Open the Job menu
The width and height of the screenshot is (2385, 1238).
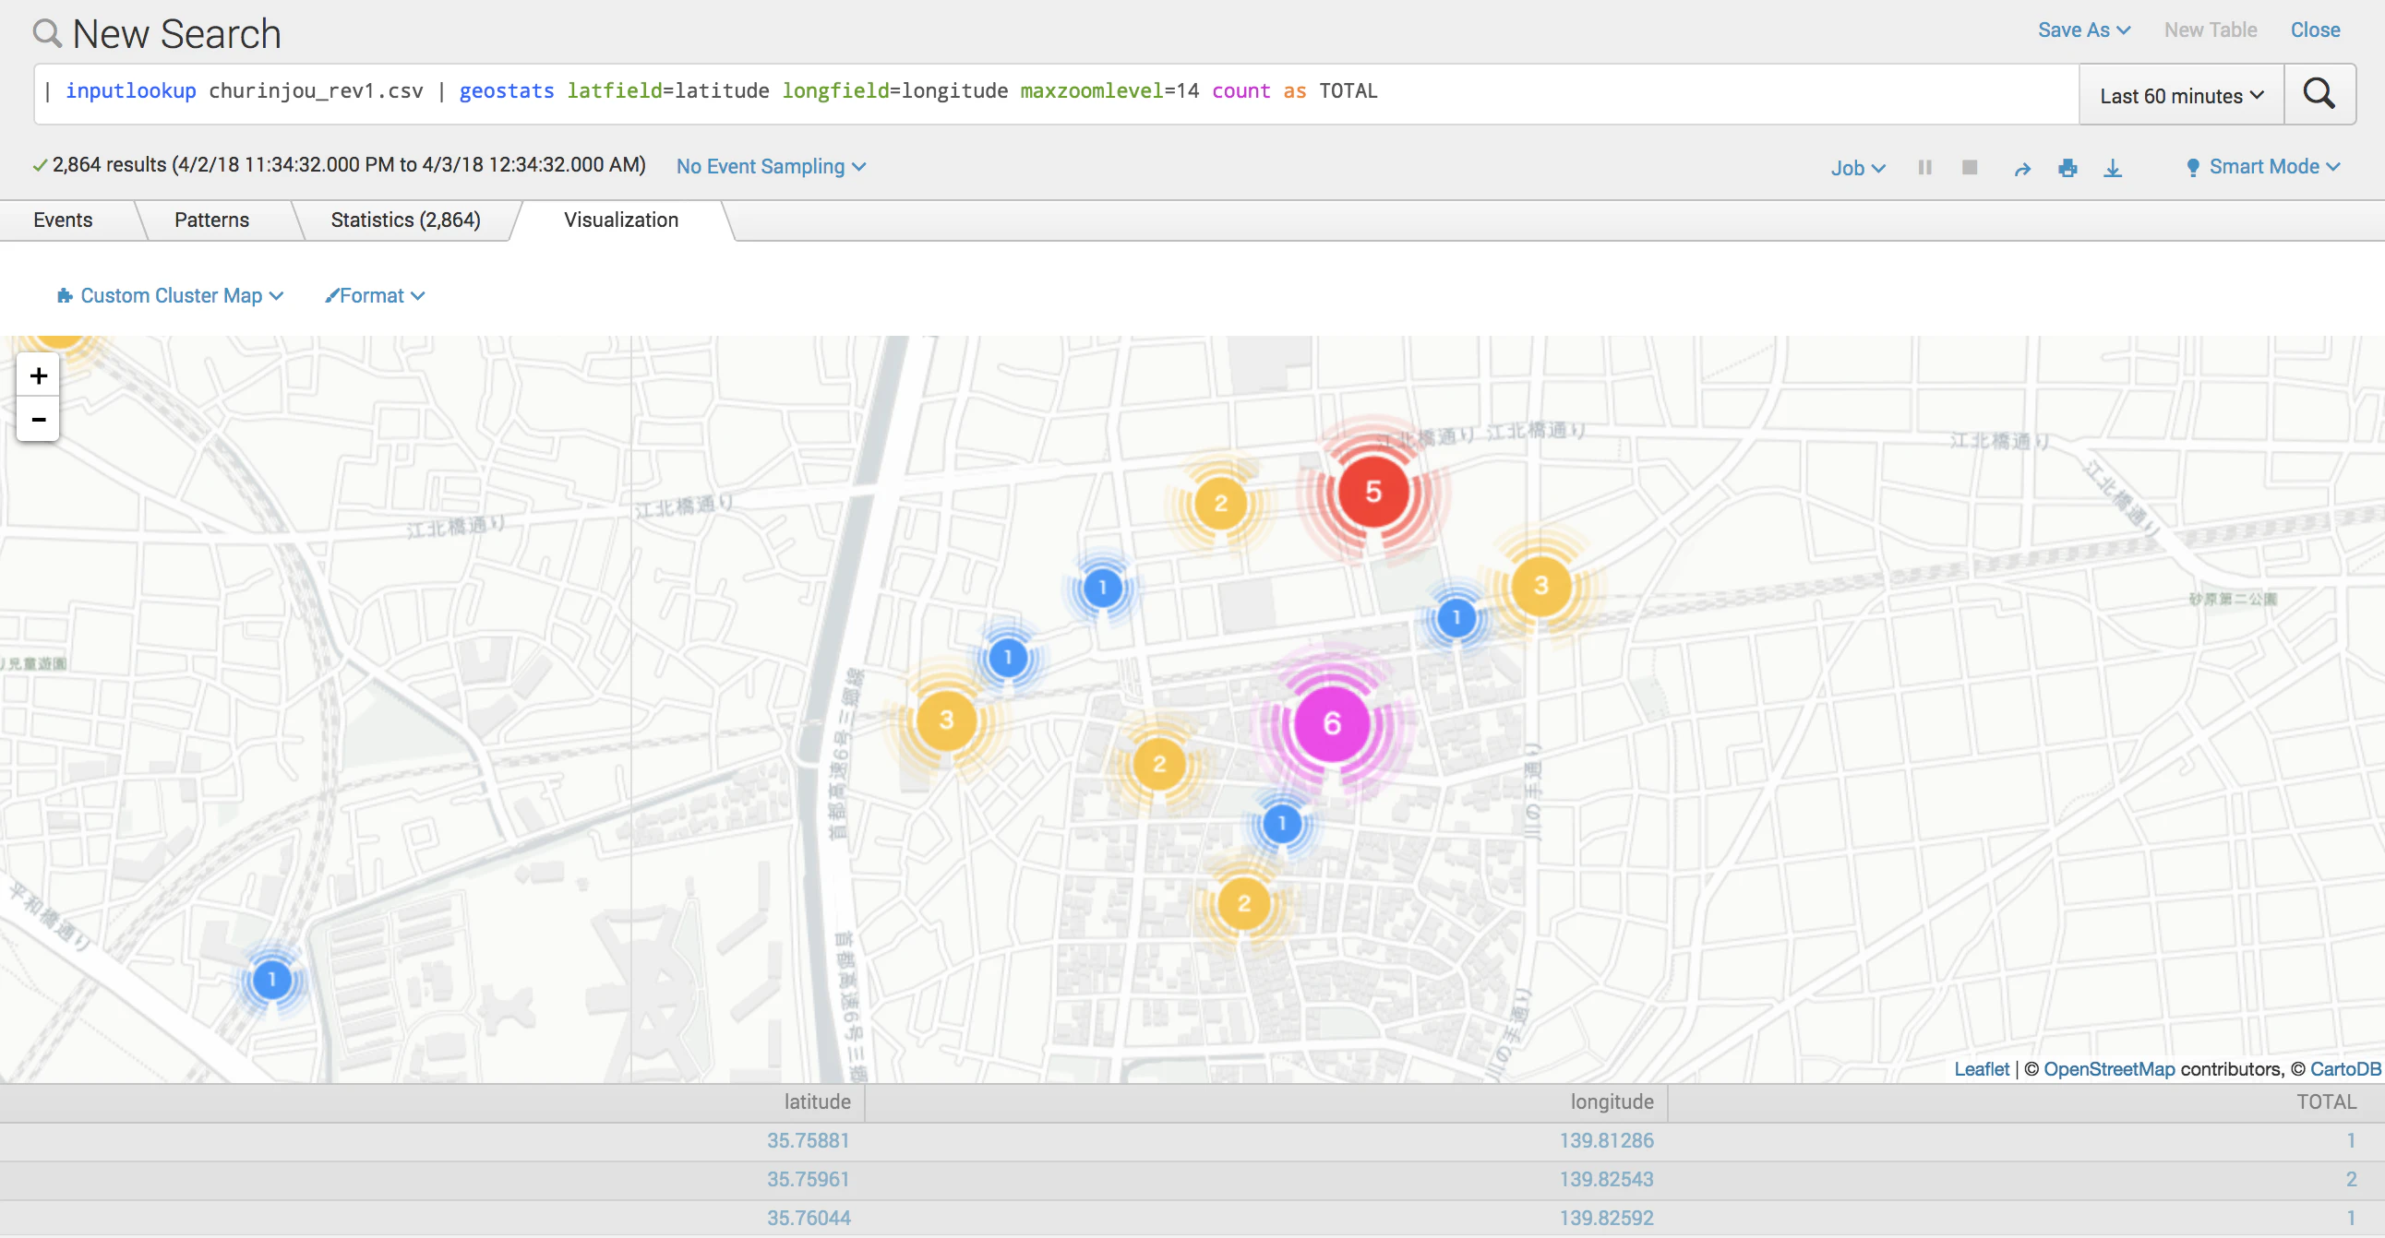(1857, 169)
